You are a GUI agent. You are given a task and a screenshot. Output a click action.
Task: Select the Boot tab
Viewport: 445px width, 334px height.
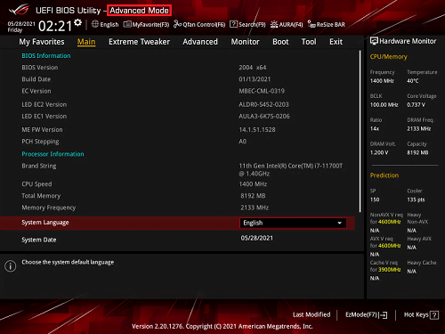pos(280,42)
